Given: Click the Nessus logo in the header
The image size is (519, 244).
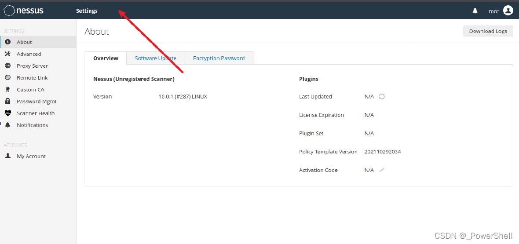Looking at the screenshot, I should pyautogui.click(x=23, y=11).
